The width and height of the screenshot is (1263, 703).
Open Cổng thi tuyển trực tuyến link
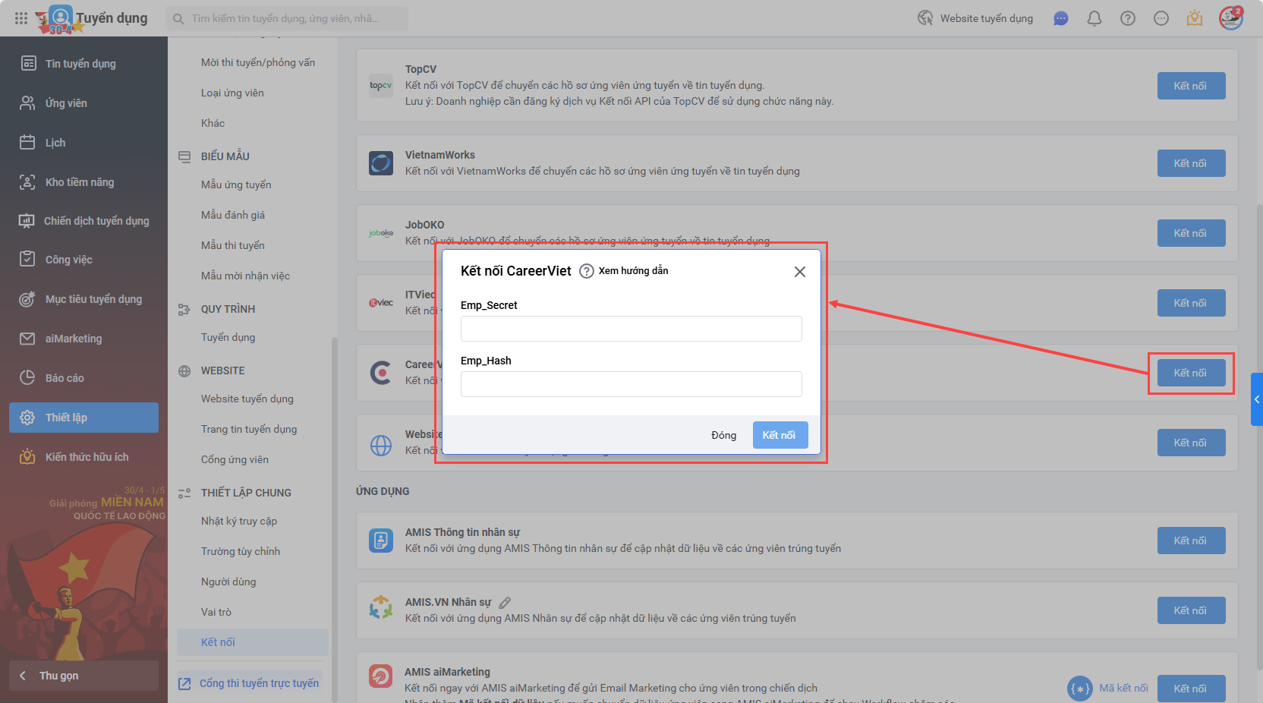click(250, 683)
